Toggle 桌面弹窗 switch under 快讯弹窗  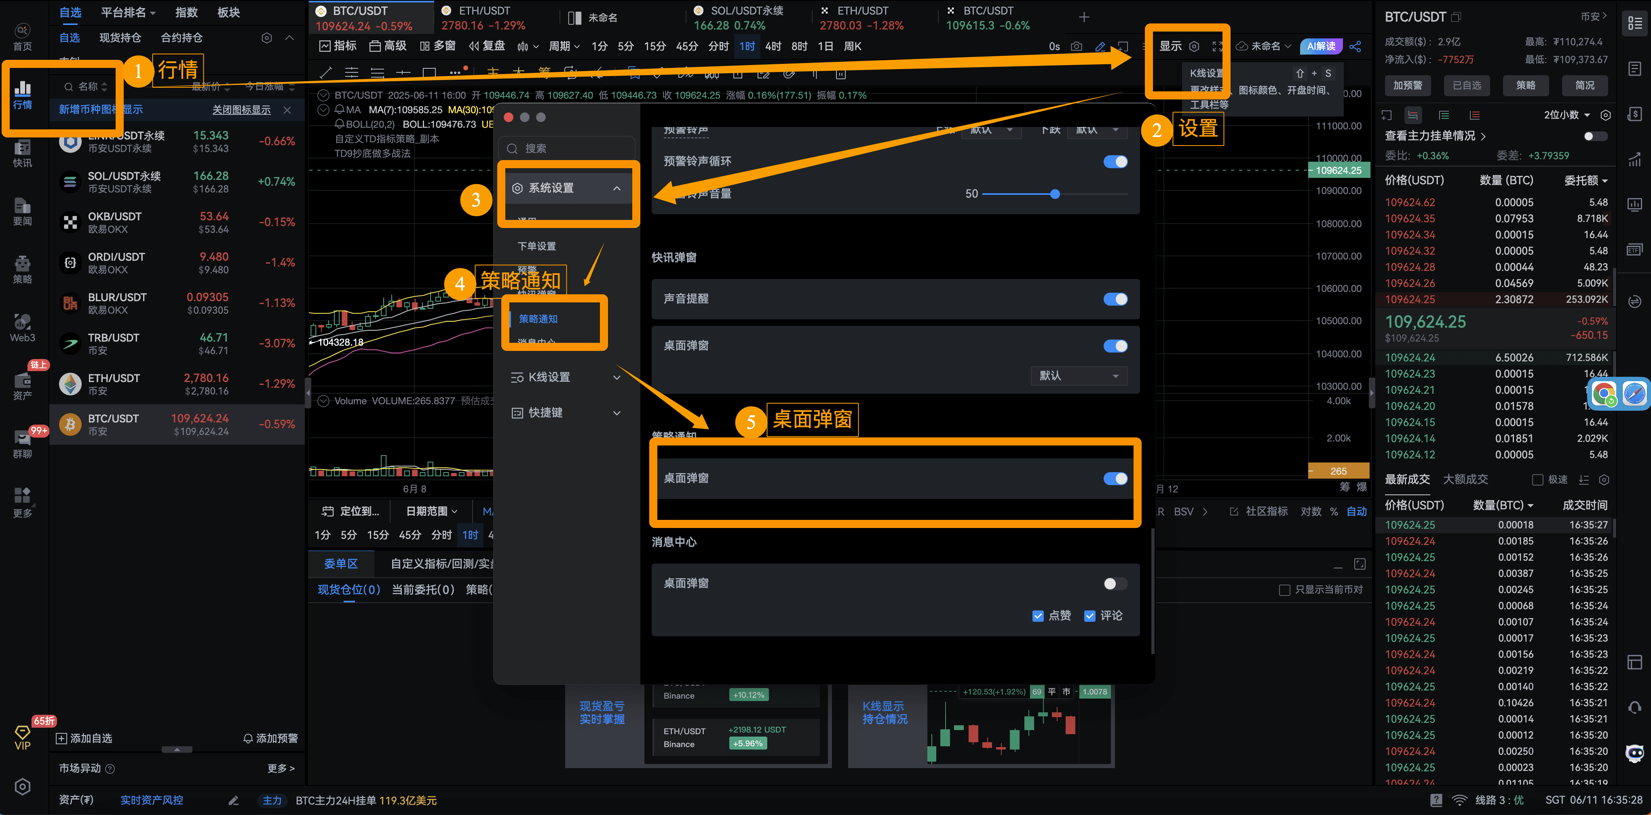pos(1115,346)
